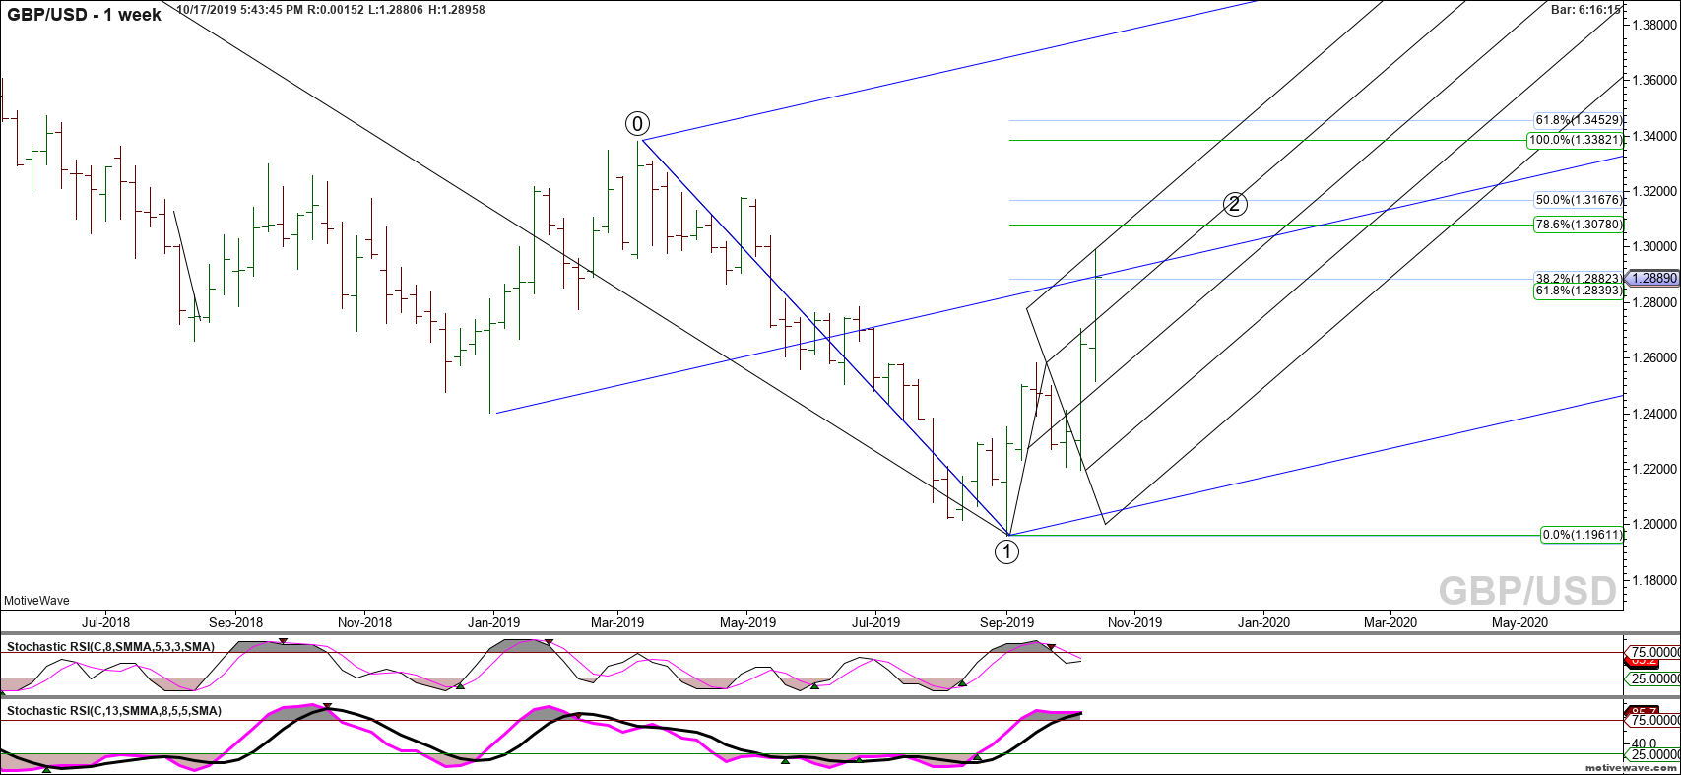The height and width of the screenshot is (775, 1681).
Task: Click the Jul-2018 date axis label
Action: pos(105,622)
